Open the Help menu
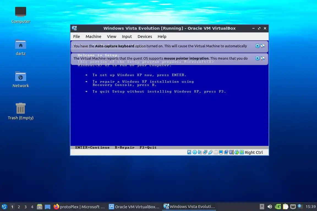 pos(162,37)
